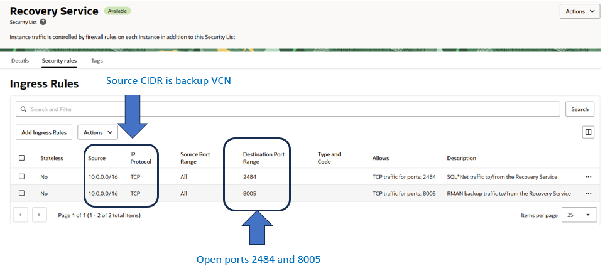Open the Actions dropdown beside Add Ingress Rules
Screen dimensions: 605x276
point(97,132)
